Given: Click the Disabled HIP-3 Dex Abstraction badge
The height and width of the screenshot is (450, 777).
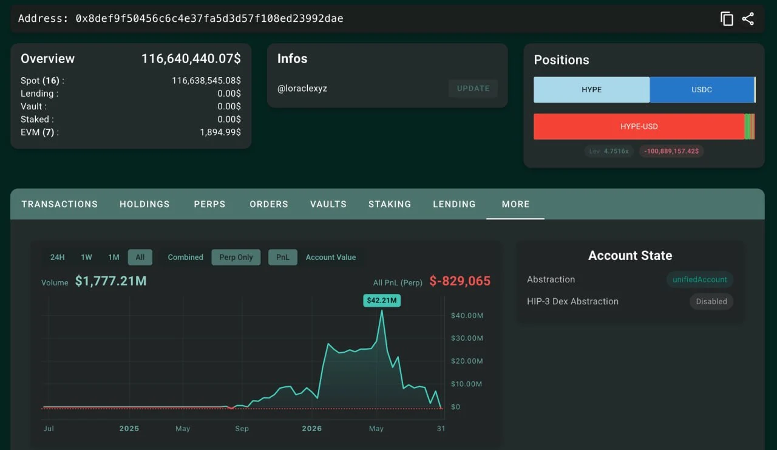Looking at the screenshot, I should [x=711, y=301].
